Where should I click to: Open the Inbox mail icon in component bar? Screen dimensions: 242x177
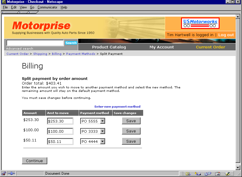pos(198,174)
